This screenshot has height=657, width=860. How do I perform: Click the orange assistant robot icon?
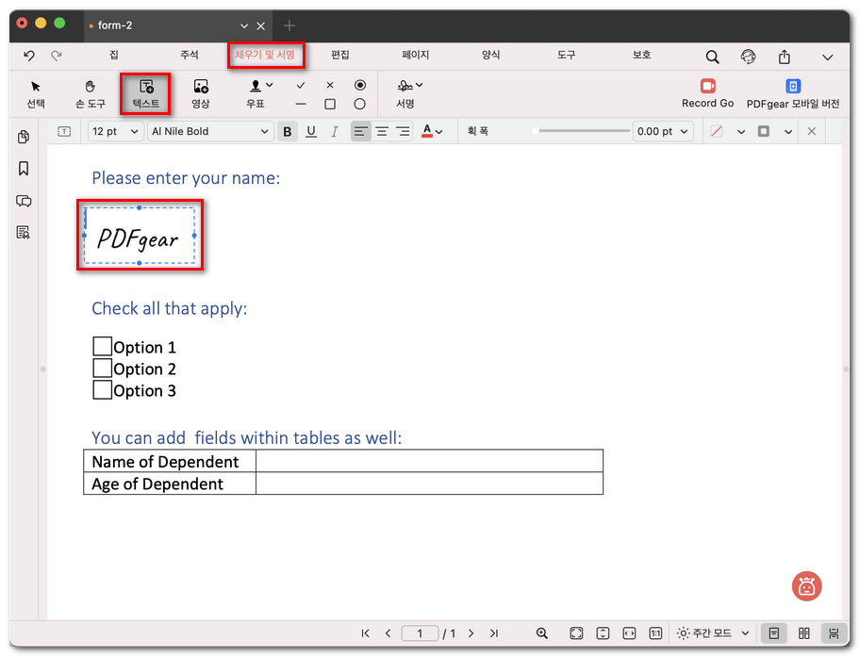tap(806, 586)
